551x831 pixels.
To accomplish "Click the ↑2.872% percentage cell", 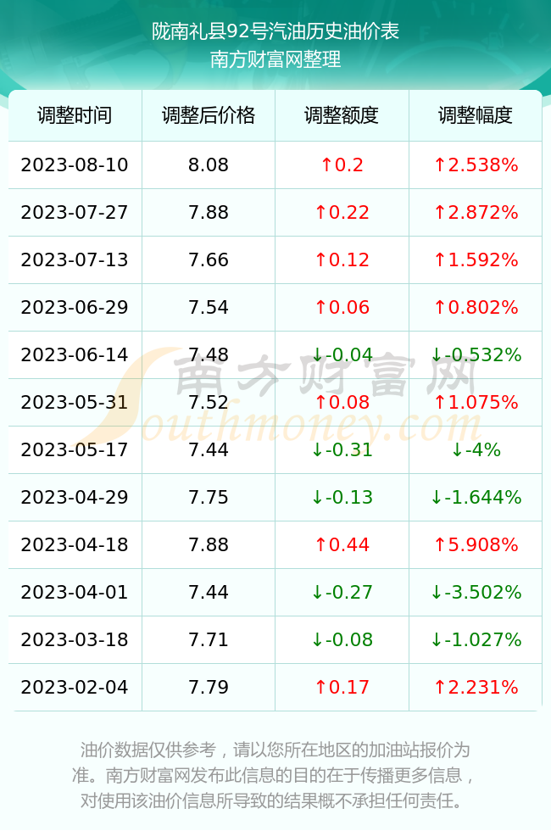I will coord(476,213).
